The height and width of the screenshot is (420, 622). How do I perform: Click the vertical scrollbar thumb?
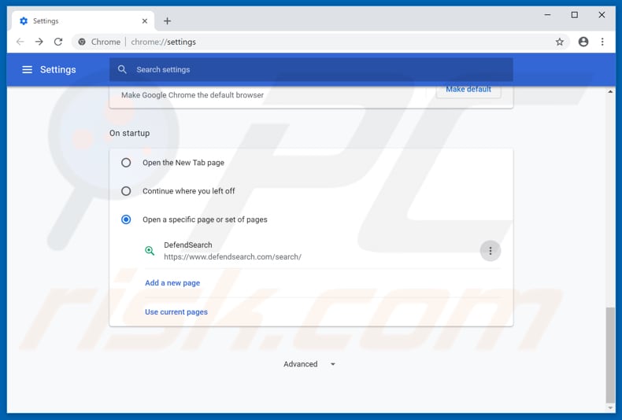pos(610,355)
